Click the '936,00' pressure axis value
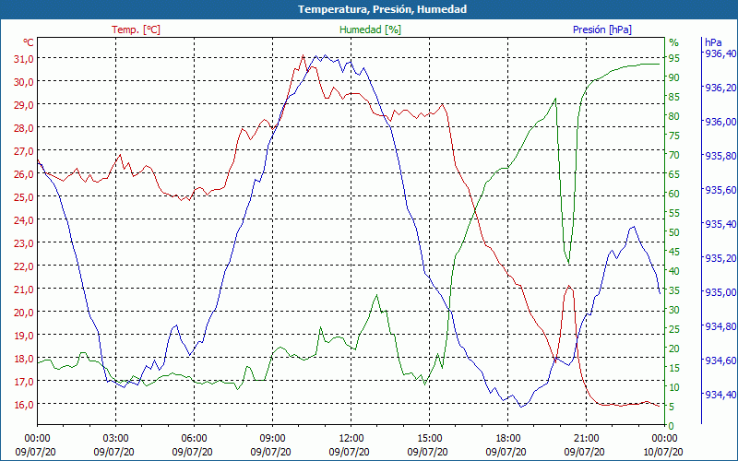The image size is (738, 461). click(x=721, y=122)
